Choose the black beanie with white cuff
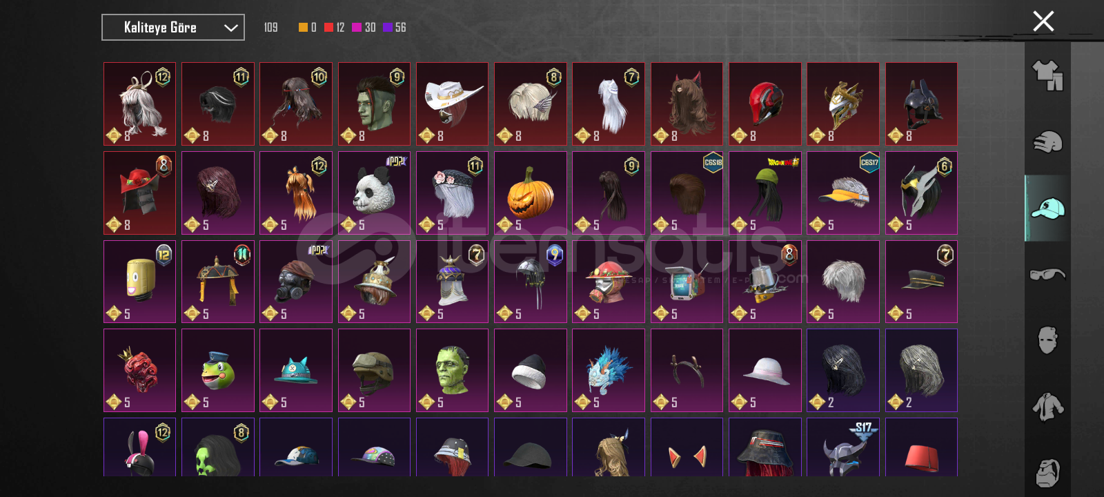Image resolution: width=1104 pixels, height=497 pixels. point(530,370)
